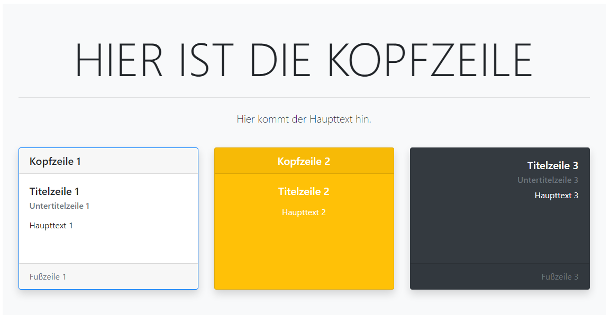Click the "Untertitelzeile 3" subtitle text
610x315 pixels.
(x=548, y=180)
